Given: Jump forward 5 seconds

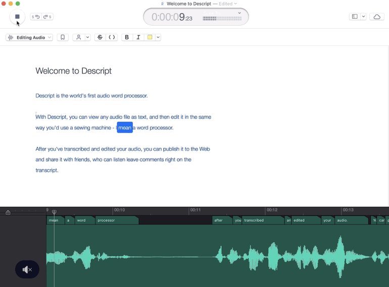Looking at the screenshot, I should (x=47, y=17).
